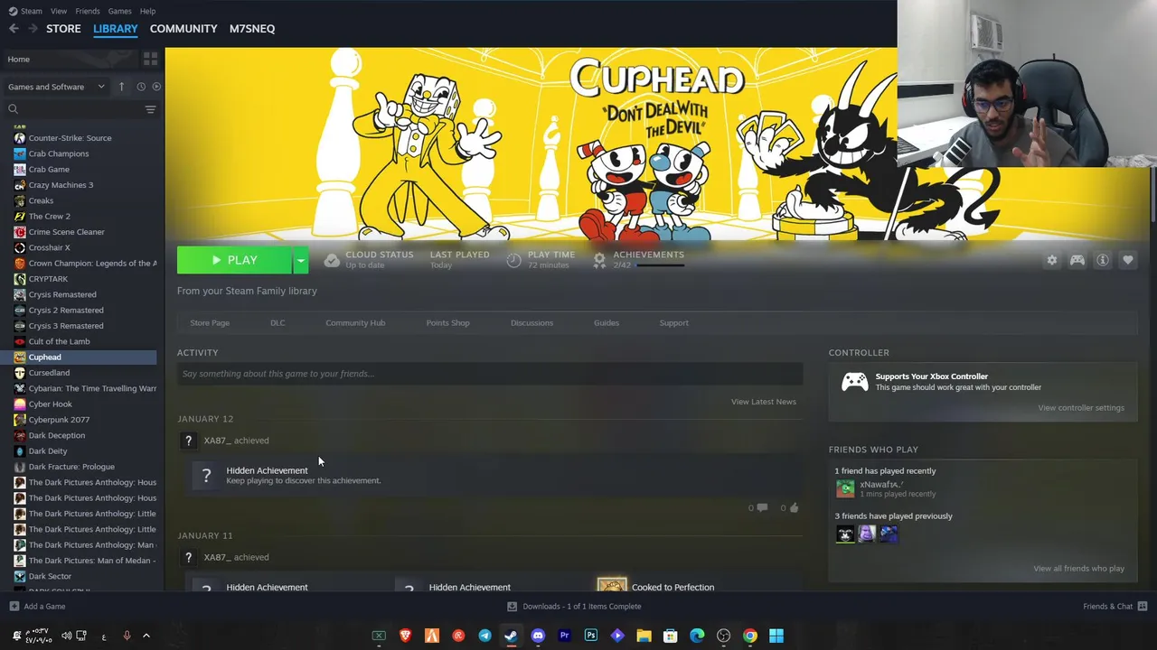Click the Home button in sidebar
Viewport: 1157px width, 650px height.
[69, 59]
